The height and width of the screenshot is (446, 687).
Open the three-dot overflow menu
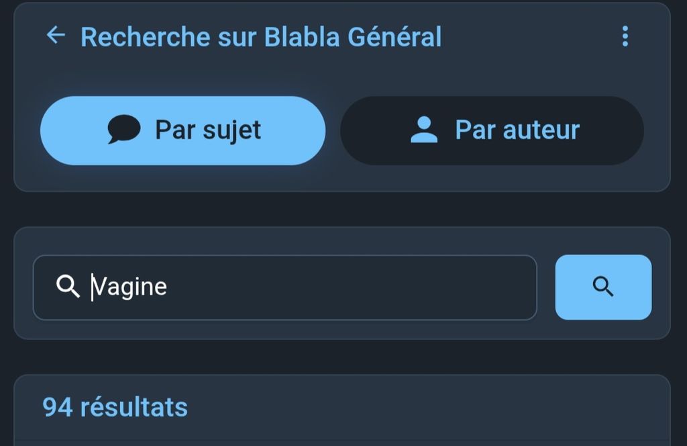point(625,36)
